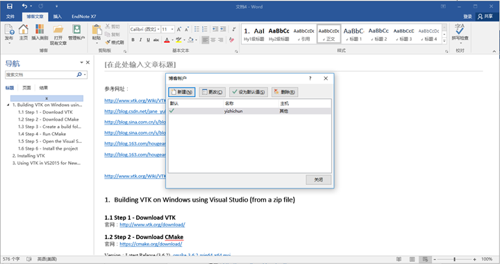Click the Publish (发布) blog post icon

point(9,30)
